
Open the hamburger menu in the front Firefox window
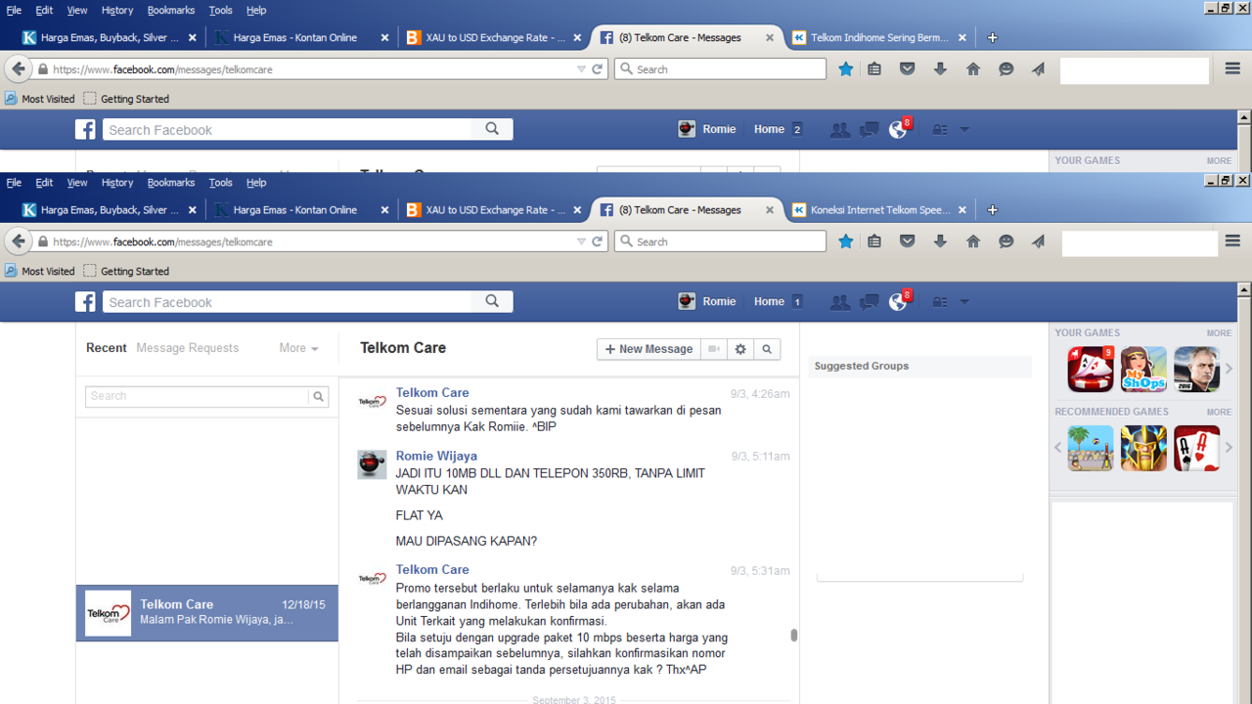(1232, 242)
